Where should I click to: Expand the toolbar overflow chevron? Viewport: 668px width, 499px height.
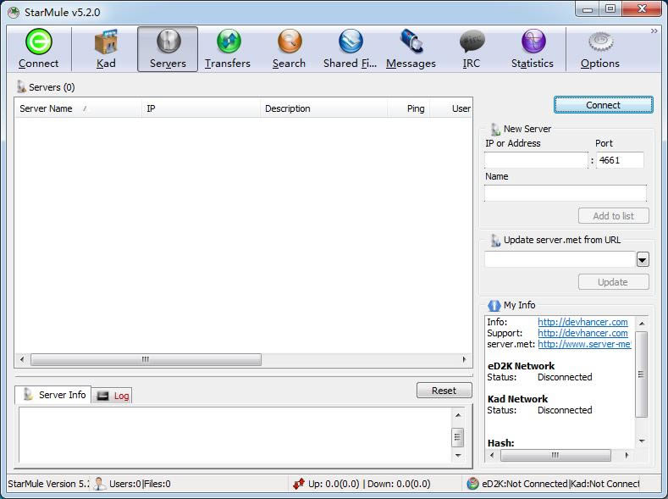click(x=654, y=31)
